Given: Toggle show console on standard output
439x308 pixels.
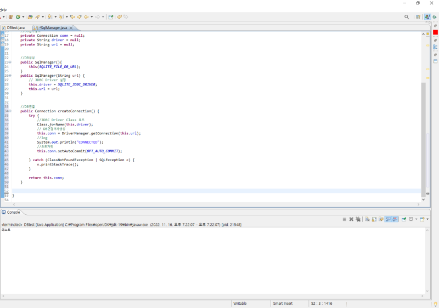Looking at the screenshot, I should click(388, 219).
